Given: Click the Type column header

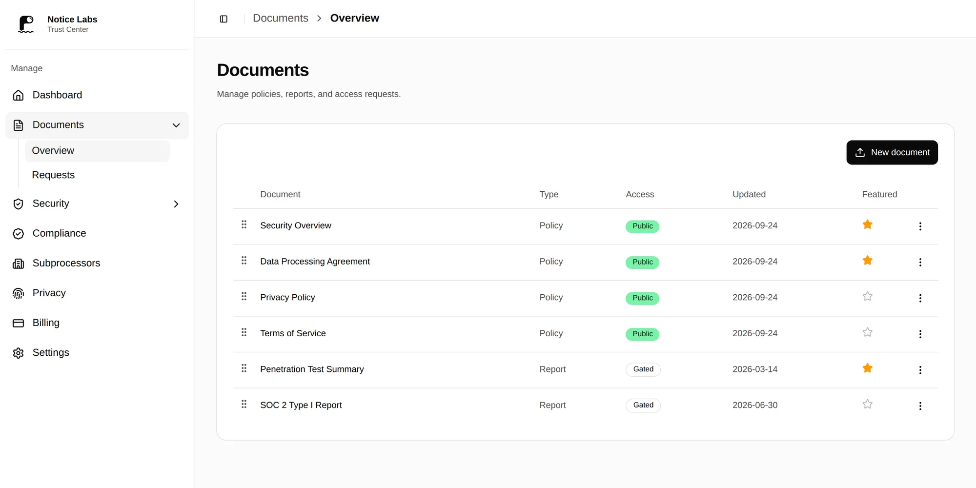Looking at the screenshot, I should [x=549, y=195].
